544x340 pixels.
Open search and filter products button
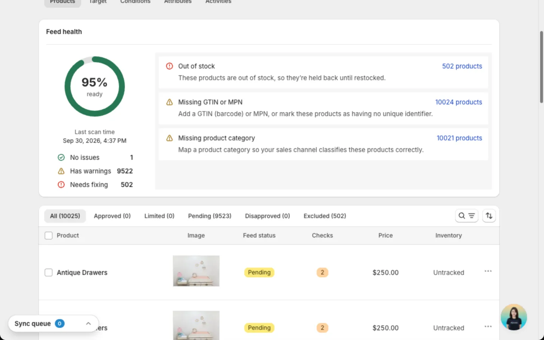(x=467, y=216)
